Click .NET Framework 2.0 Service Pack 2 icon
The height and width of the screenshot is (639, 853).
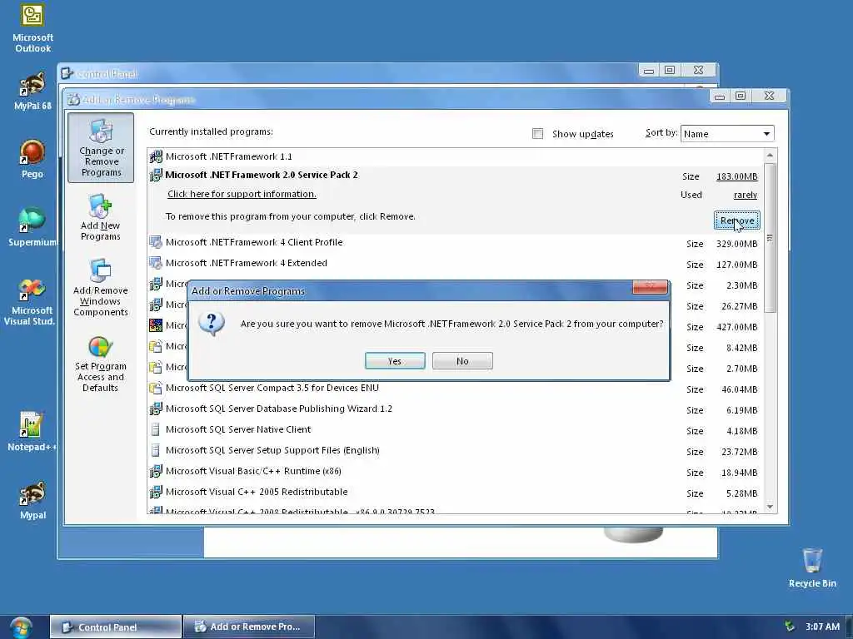[x=156, y=175]
